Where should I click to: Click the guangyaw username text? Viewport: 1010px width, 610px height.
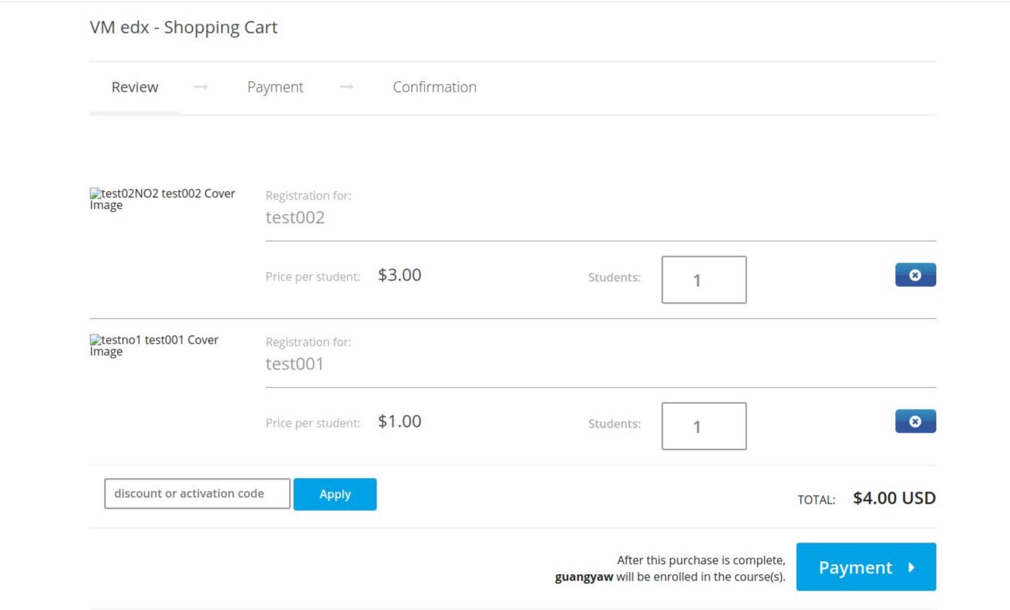pyautogui.click(x=584, y=577)
